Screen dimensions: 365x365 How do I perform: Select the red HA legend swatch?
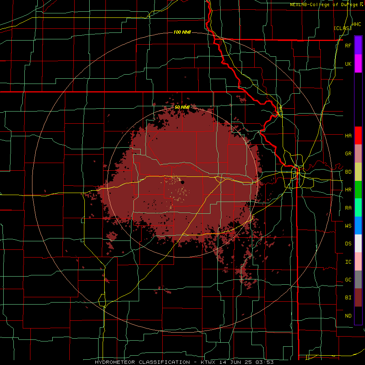(358, 135)
